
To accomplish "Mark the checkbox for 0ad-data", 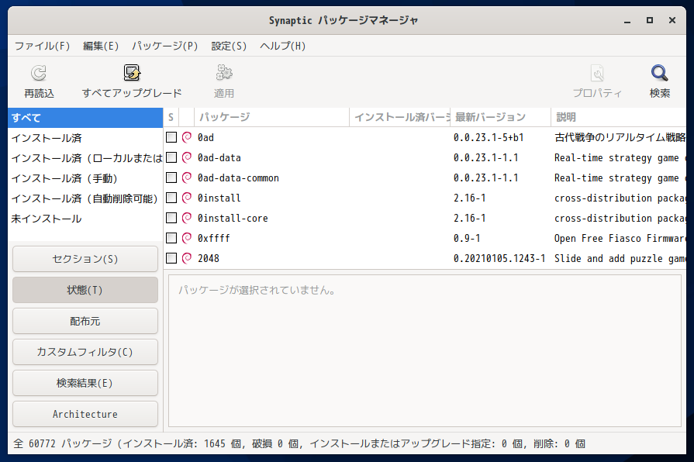I will click(171, 157).
